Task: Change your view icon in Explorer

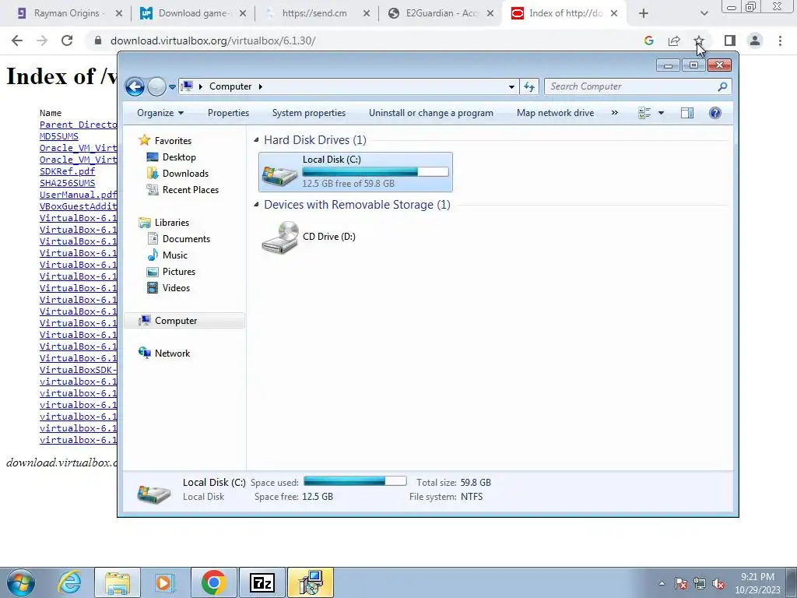Action: tap(644, 113)
